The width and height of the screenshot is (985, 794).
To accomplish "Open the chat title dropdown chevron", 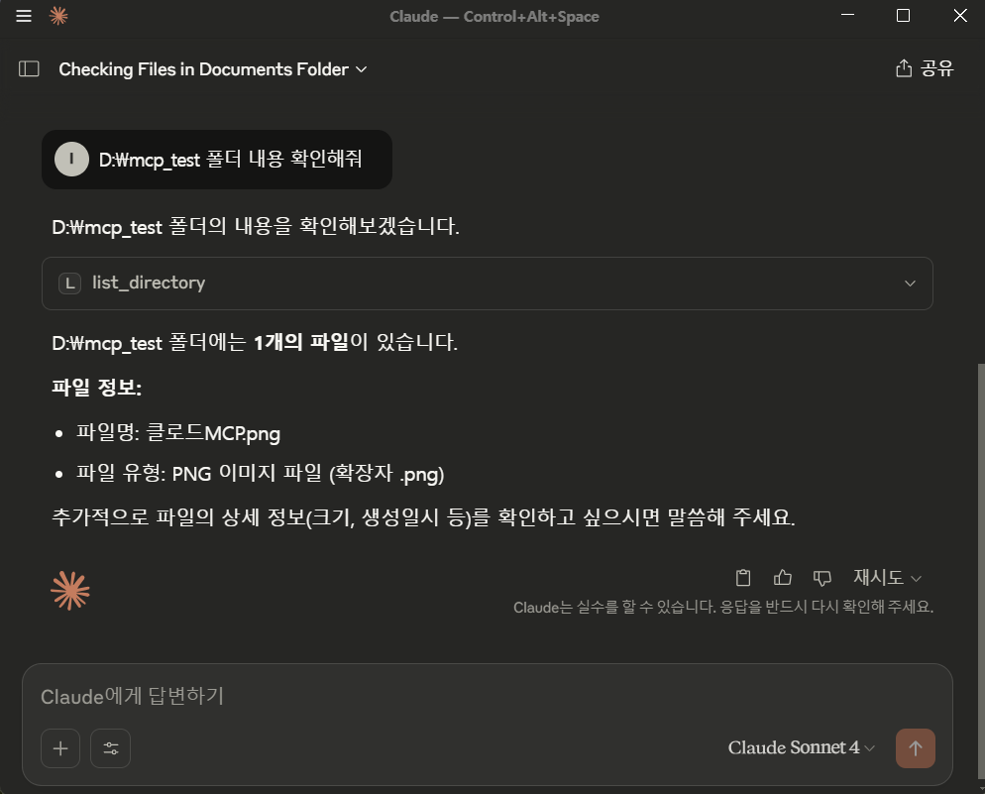I will coord(362,69).
